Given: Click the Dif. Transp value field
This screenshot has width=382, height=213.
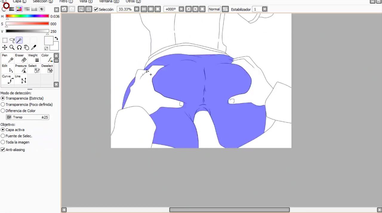Looking at the screenshot, I should tap(27, 117).
